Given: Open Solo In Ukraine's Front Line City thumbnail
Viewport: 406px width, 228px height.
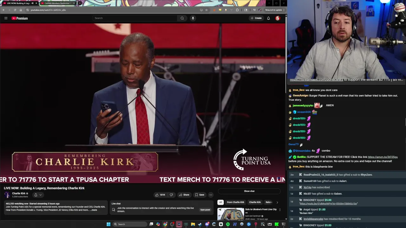Looking at the screenshot, I should click(231, 214).
